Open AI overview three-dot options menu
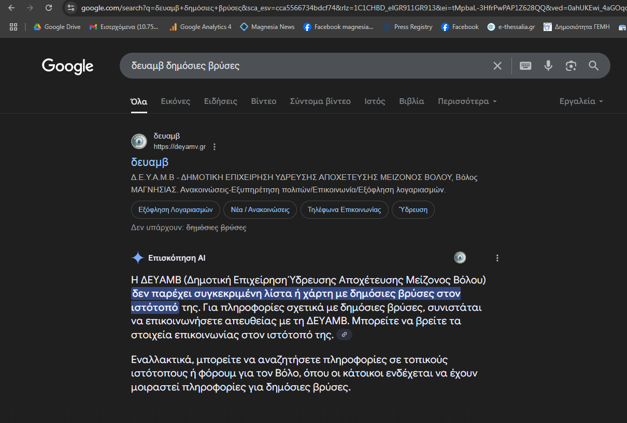Viewport: 627px width, 423px height. pos(497,258)
